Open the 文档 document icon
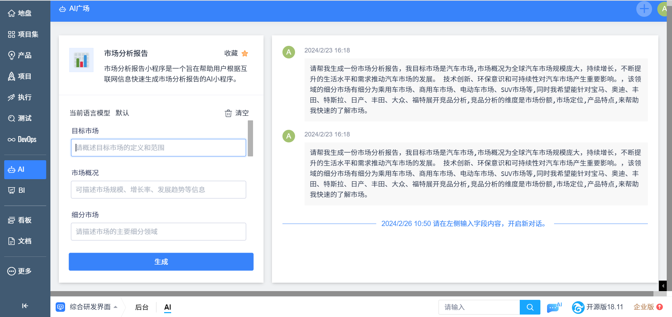The width and height of the screenshot is (672, 317). pos(12,241)
